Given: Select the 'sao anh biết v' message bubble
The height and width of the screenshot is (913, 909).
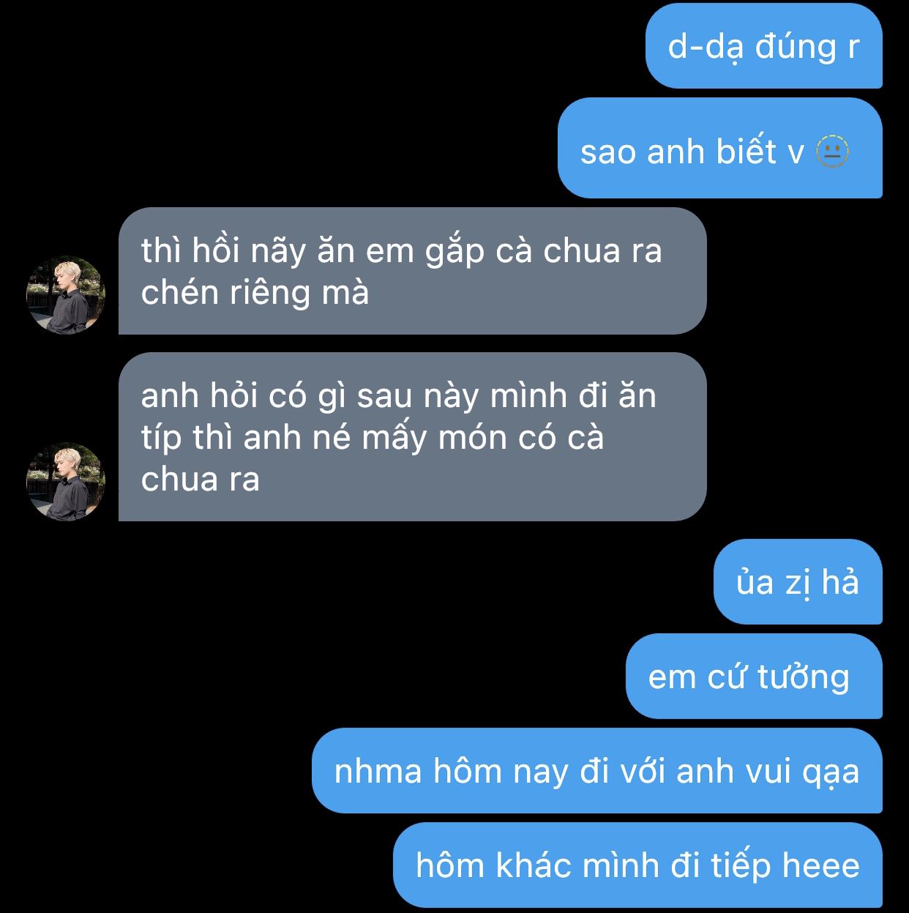Looking at the screenshot, I should [720, 148].
